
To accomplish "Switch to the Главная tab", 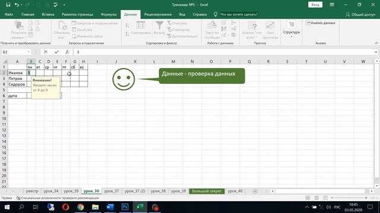I will tap(28, 14).
